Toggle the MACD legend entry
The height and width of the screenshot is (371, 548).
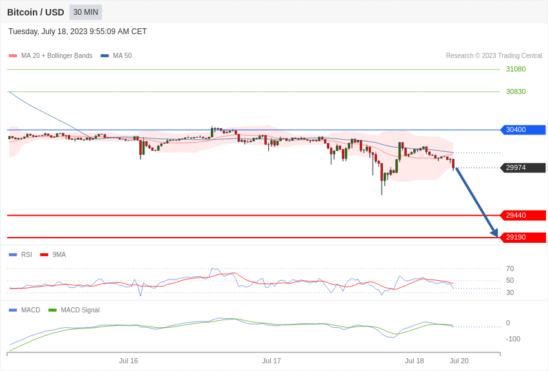[24, 310]
